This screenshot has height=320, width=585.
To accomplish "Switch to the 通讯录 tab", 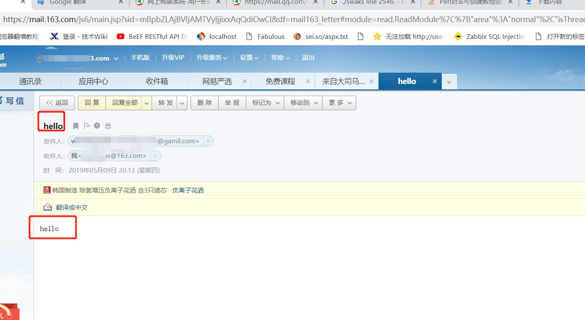I will pyautogui.click(x=30, y=81).
